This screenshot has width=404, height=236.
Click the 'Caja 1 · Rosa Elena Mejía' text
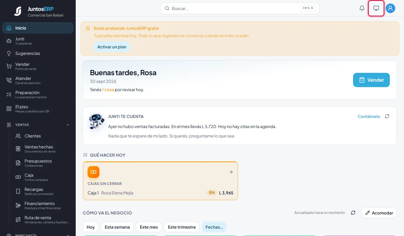click(111, 193)
